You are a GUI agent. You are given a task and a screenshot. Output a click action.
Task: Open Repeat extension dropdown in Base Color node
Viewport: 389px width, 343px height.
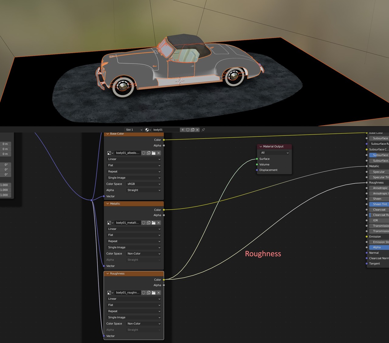134,172
